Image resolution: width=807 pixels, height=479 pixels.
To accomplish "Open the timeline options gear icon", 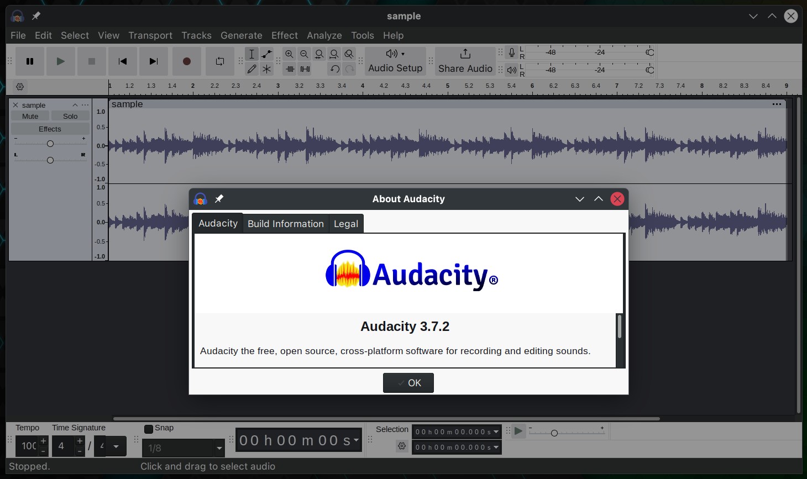I will pyautogui.click(x=20, y=87).
